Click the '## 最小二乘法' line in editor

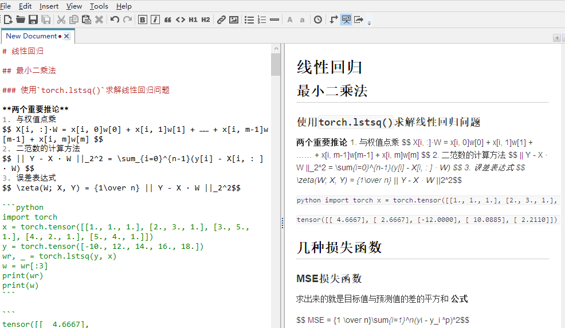[29, 71]
